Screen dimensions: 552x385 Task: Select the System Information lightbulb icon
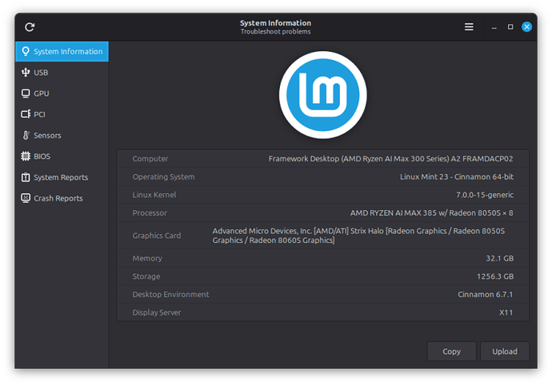[26, 51]
